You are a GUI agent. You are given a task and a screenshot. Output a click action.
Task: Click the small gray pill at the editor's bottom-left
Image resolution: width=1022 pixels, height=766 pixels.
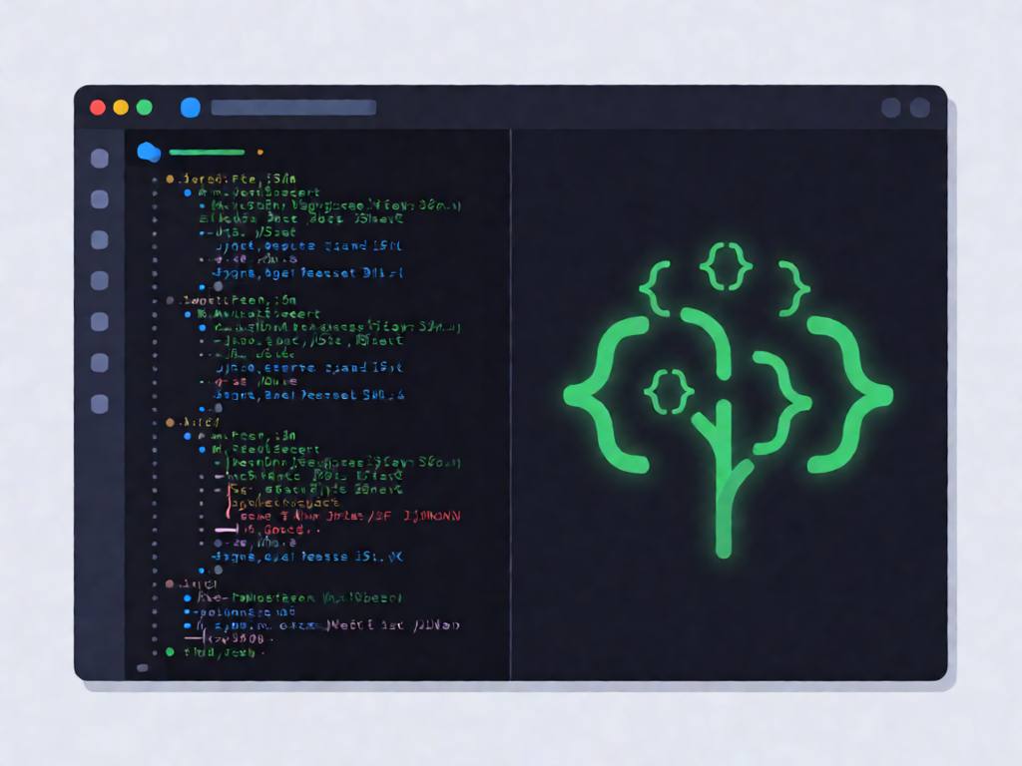(x=143, y=667)
